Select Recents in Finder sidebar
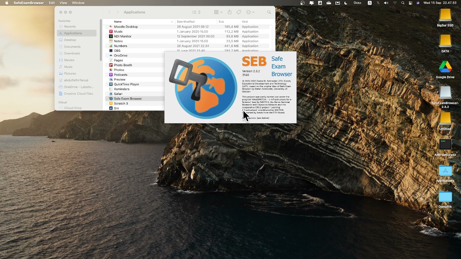This screenshot has height=259, width=461. (76, 27)
